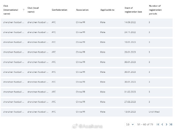Open rows-per-page dropdown showing 10
The height and width of the screenshot is (130, 175).
tap(130, 124)
